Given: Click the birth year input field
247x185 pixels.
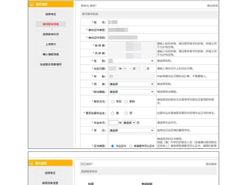Looking at the screenshot, I should coord(113,68).
